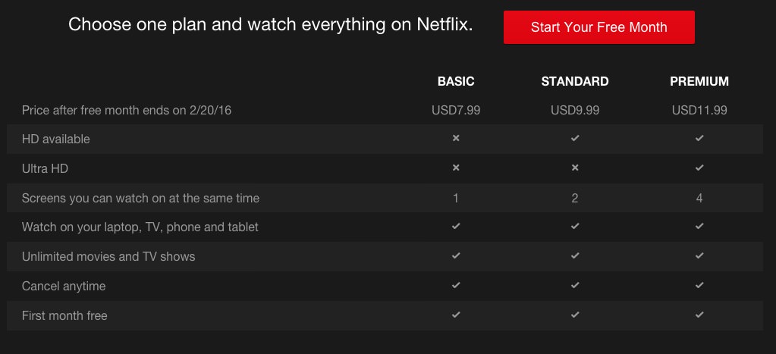
Task: Click the HD available checkmark under Standard
Action: 575,139
